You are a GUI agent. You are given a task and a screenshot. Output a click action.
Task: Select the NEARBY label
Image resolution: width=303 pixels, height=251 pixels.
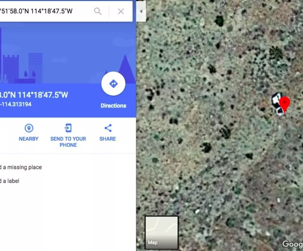click(x=28, y=139)
